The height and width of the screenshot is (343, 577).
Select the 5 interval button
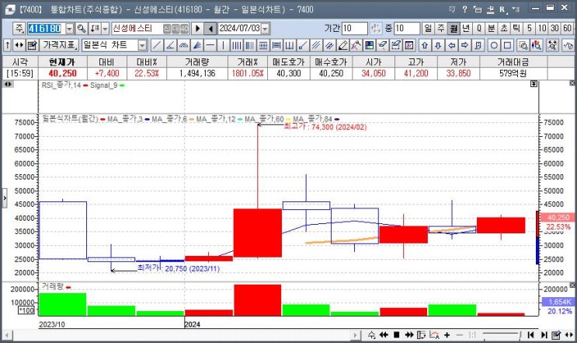(529, 28)
